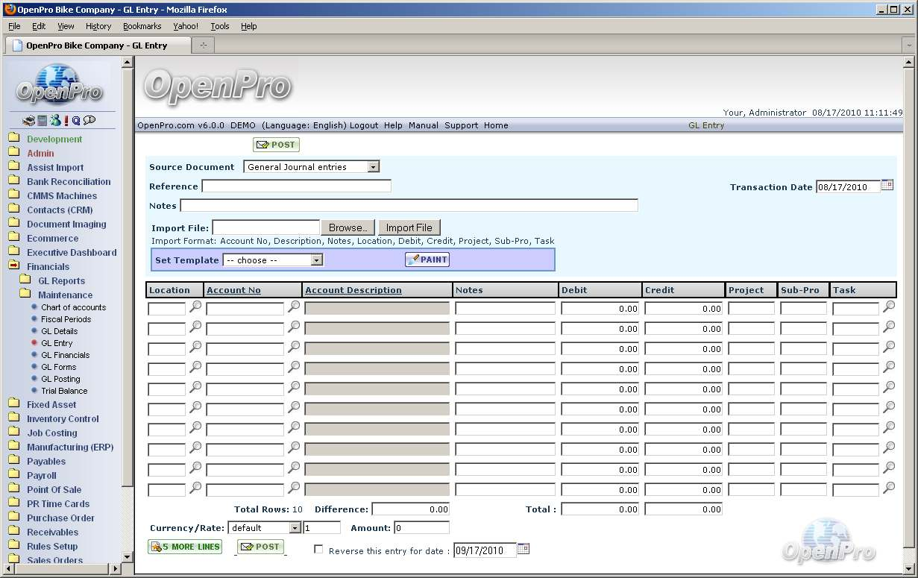Click the Browse button for import file

(x=348, y=227)
